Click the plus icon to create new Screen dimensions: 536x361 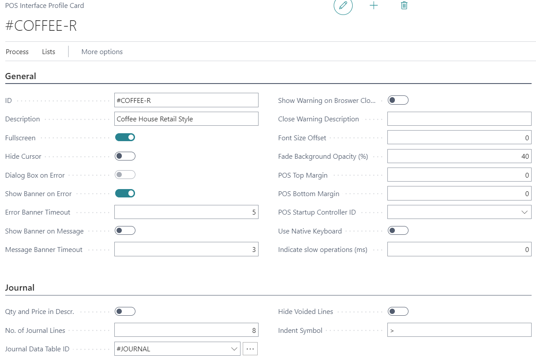374,6
